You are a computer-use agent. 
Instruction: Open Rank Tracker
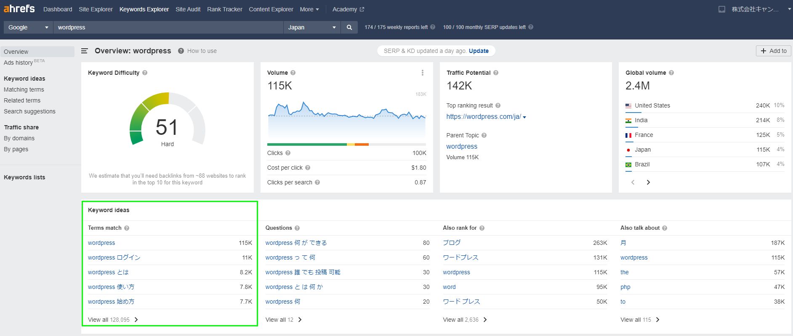pyautogui.click(x=224, y=9)
